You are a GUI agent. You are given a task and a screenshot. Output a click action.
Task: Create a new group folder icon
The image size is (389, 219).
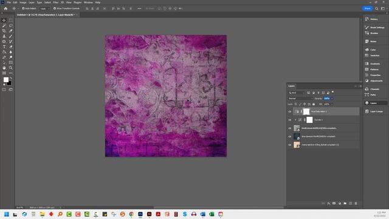pos(345,203)
